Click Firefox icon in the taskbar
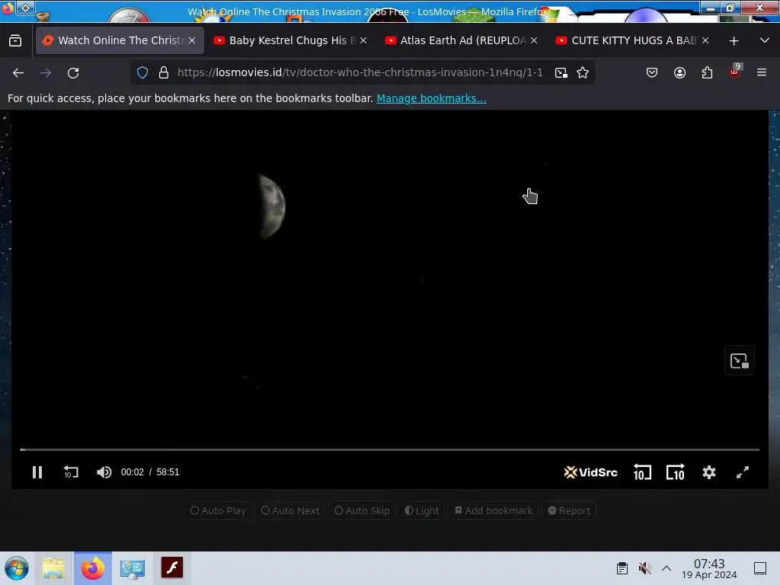 click(x=93, y=568)
